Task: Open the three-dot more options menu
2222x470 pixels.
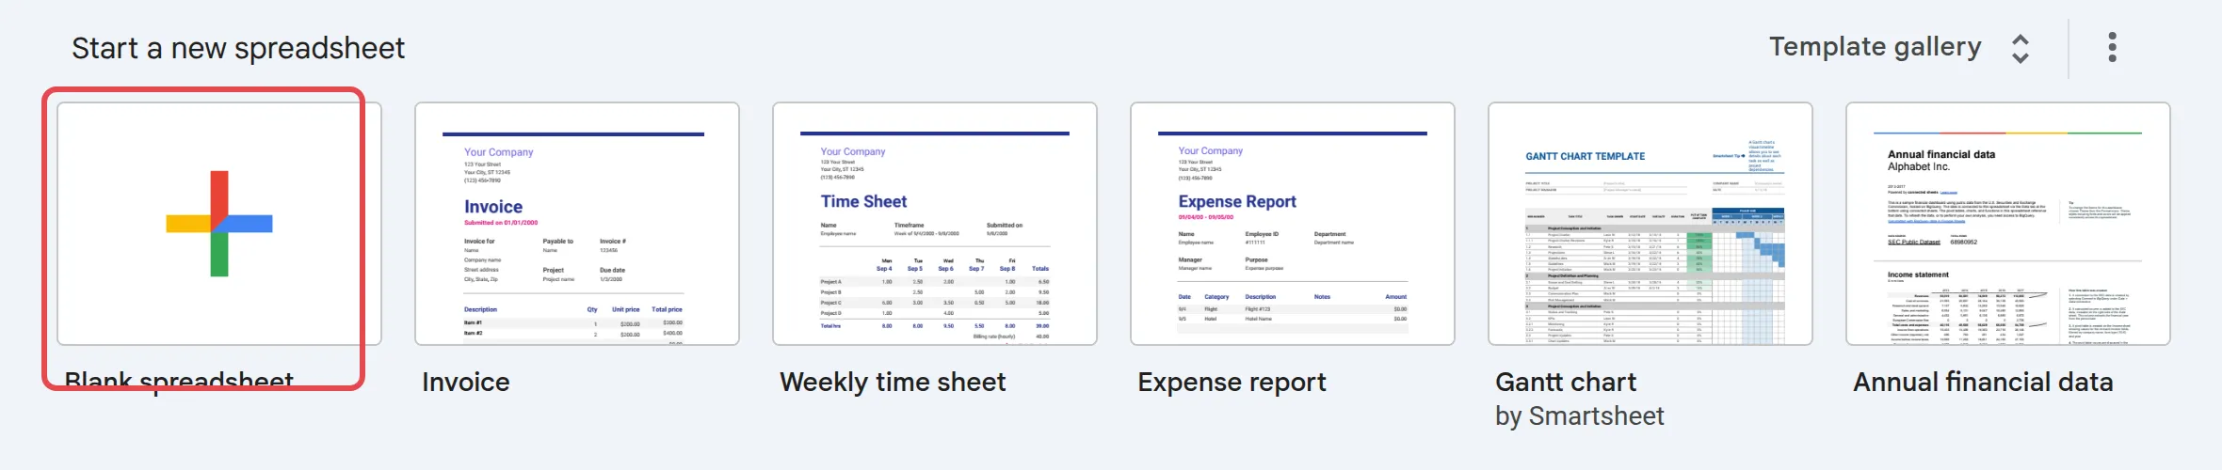Action: tap(2113, 47)
